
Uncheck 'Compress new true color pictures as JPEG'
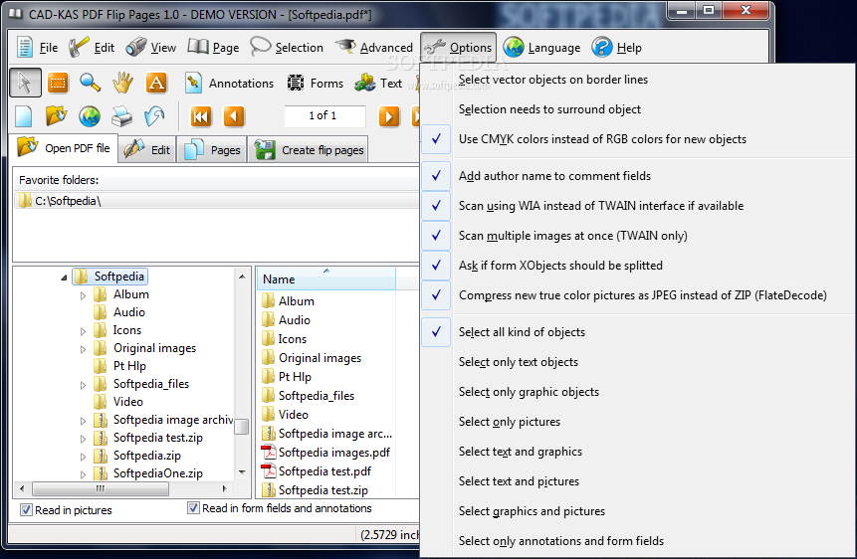[x=637, y=295]
